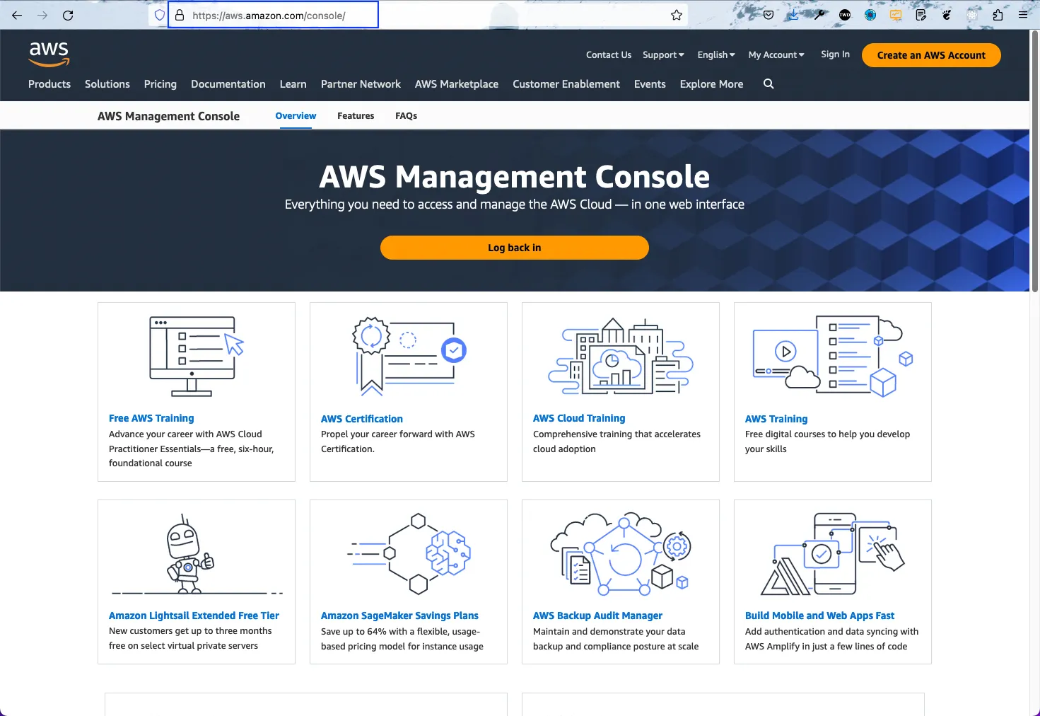This screenshot has height=716, width=1040.
Task: Open the TWD extension icon
Action: coord(845,15)
